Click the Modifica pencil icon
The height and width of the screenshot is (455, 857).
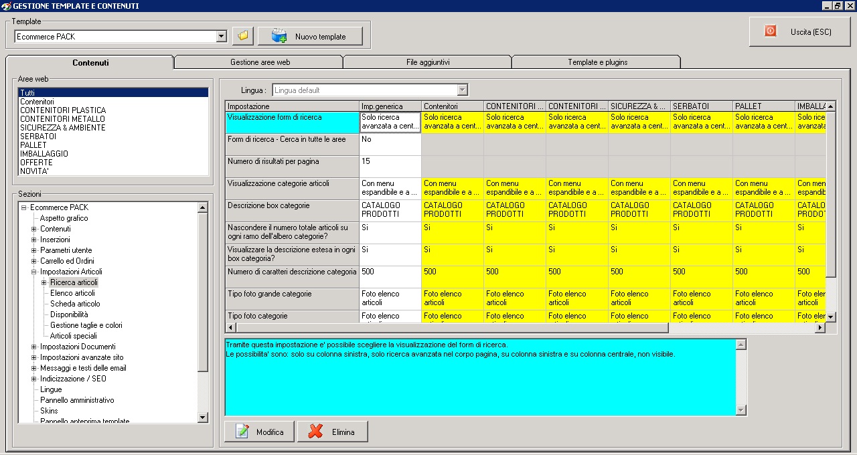(242, 432)
